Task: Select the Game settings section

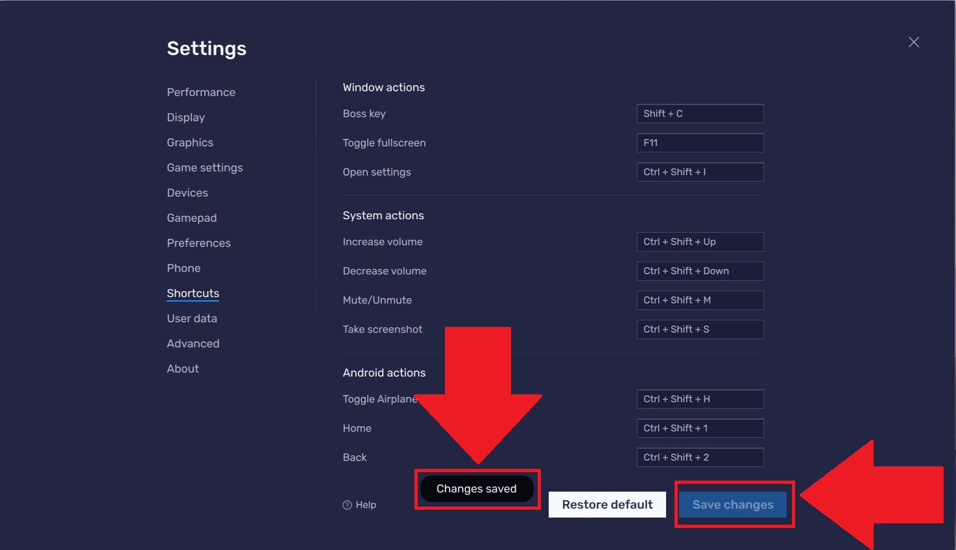Action: pyautogui.click(x=204, y=167)
